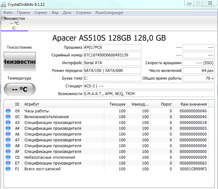Click the status orb for attribute AF
The height and width of the screenshot is (189, 218).
pos(8,151)
